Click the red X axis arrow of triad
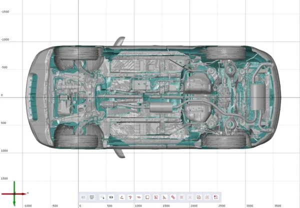 click(x=13, y=194)
